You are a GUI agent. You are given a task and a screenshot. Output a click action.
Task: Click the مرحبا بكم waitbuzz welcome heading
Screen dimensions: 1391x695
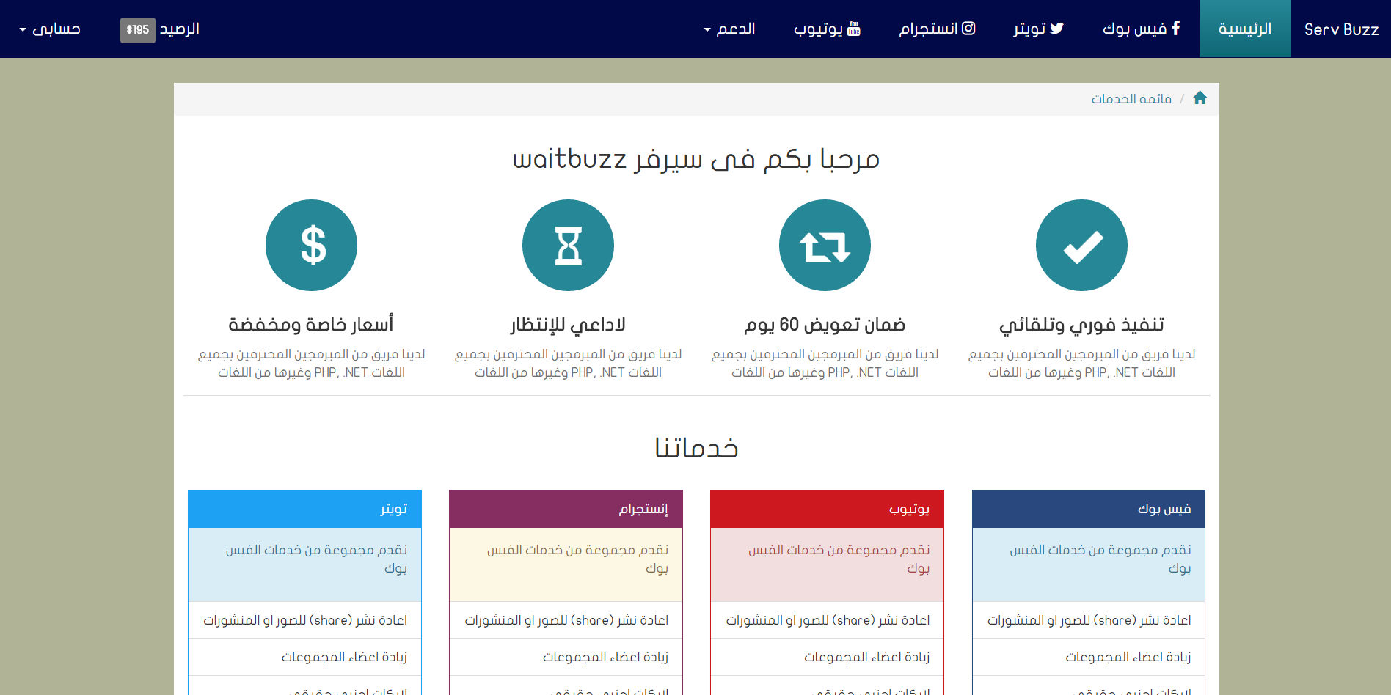click(696, 159)
